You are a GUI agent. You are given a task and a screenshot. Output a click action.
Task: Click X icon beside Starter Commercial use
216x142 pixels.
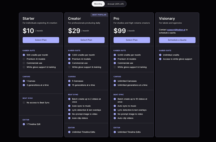point(24,63)
